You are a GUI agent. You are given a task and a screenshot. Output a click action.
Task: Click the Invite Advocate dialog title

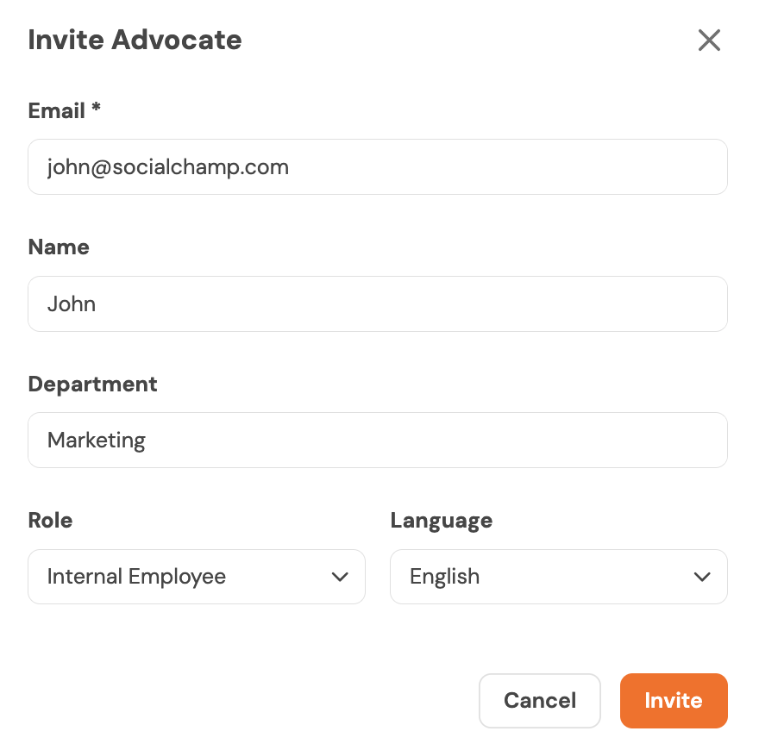(135, 40)
